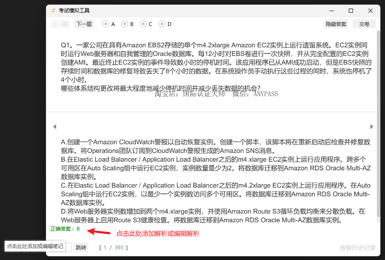
Task: Minimize the 考试模拟工具 window
Action: (332, 11)
